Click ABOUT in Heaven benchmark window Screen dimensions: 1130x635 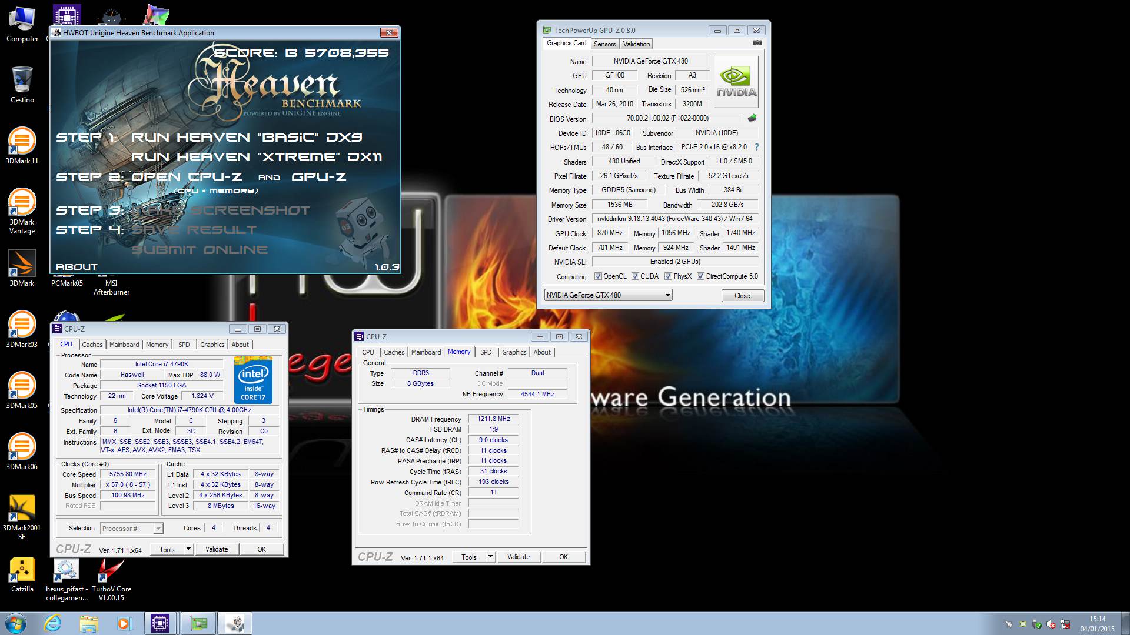[77, 267]
